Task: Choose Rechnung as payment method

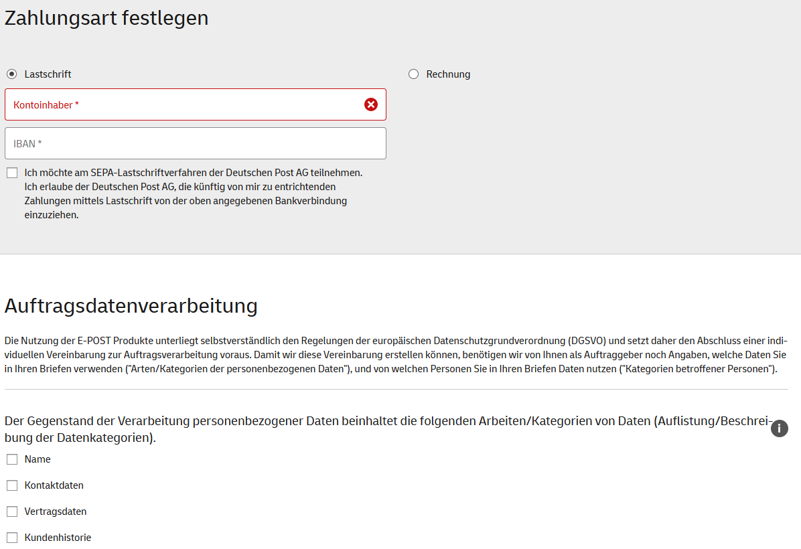Action: [414, 74]
